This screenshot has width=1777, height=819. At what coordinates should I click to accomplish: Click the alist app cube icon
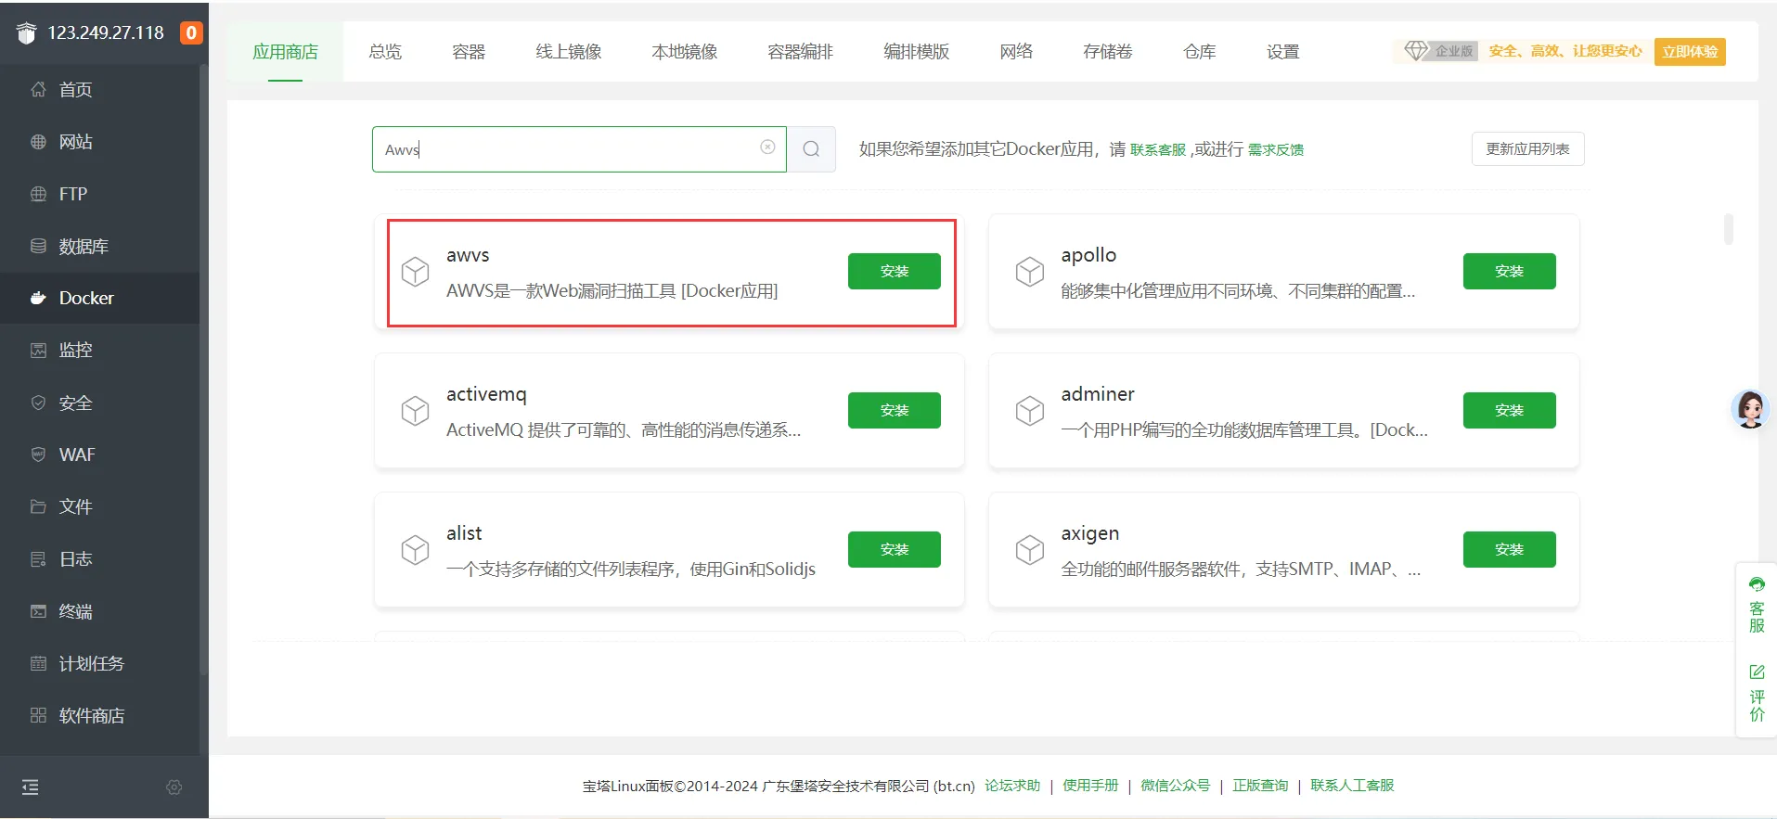point(415,550)
